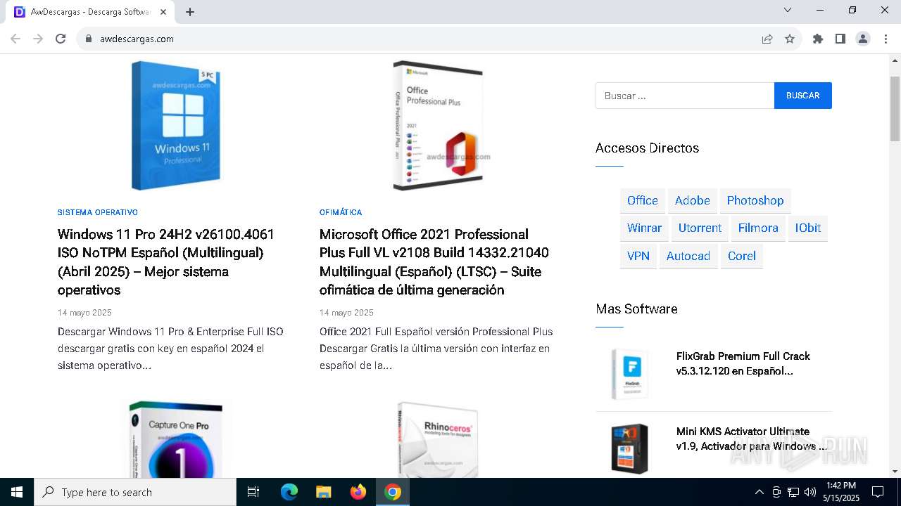Launch Firefox from taskbar
This screenshot has width=901, height=506.
coord(358,492)
